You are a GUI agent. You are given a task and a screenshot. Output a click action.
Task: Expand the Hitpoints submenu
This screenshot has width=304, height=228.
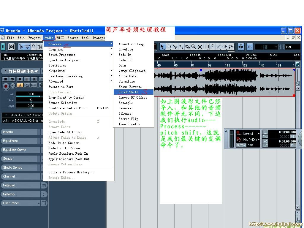pos(78,71)
